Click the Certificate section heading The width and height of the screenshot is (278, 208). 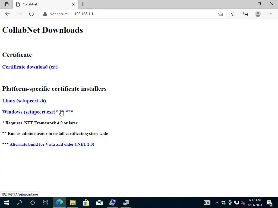tap(17, 55)
